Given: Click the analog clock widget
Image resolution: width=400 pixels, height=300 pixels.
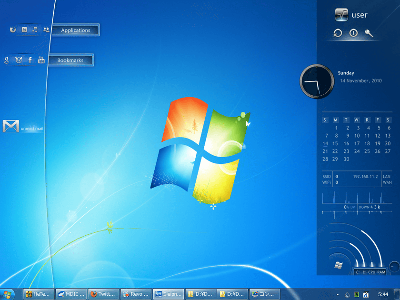Looking at the screenshot, I should click(317, 81).
